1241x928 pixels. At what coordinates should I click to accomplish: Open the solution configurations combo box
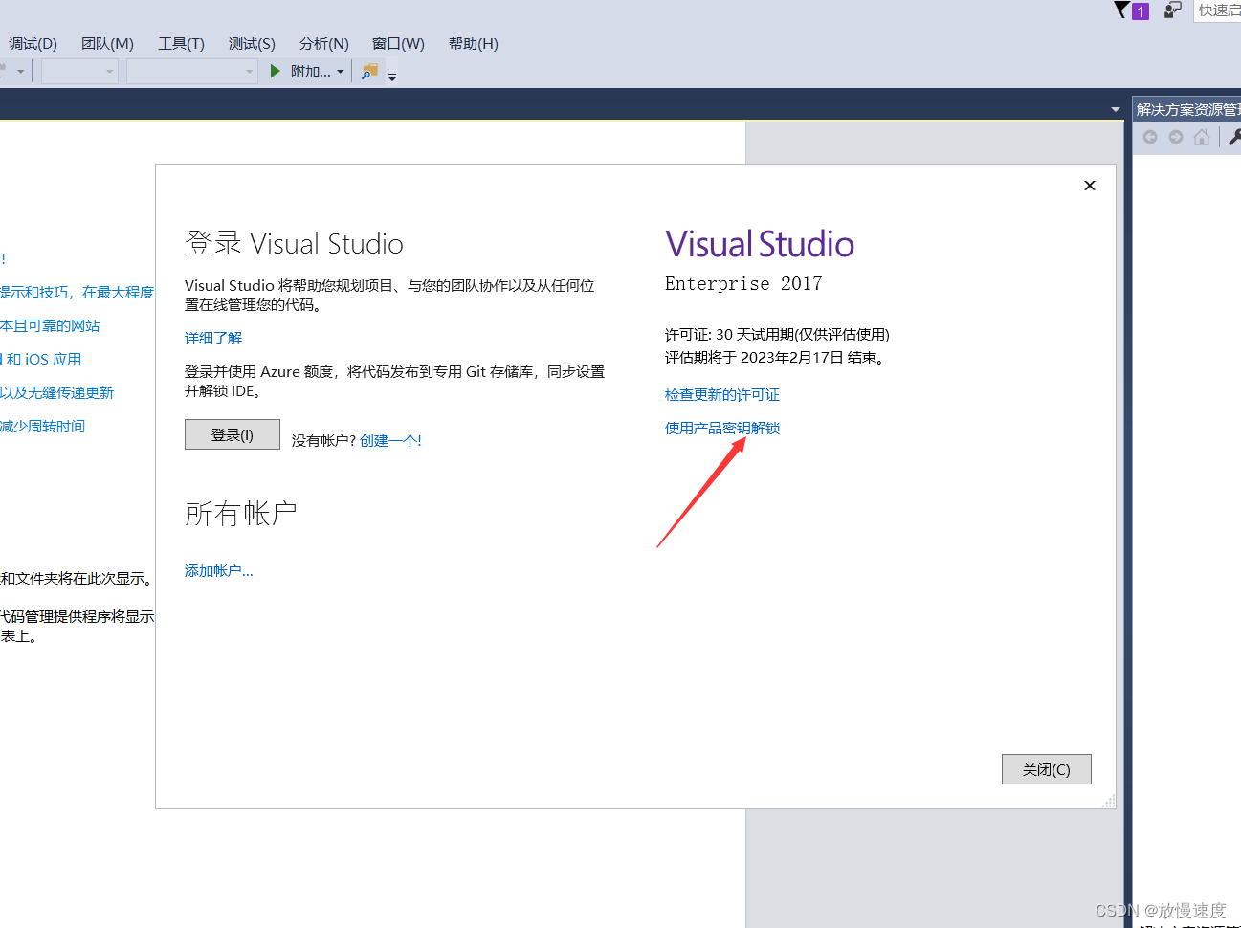point(79,71)
